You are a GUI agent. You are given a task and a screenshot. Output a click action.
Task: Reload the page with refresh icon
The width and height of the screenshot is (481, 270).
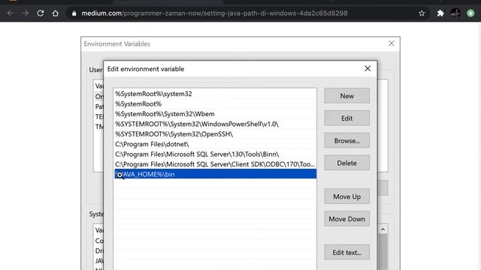[x=41, y=13]
